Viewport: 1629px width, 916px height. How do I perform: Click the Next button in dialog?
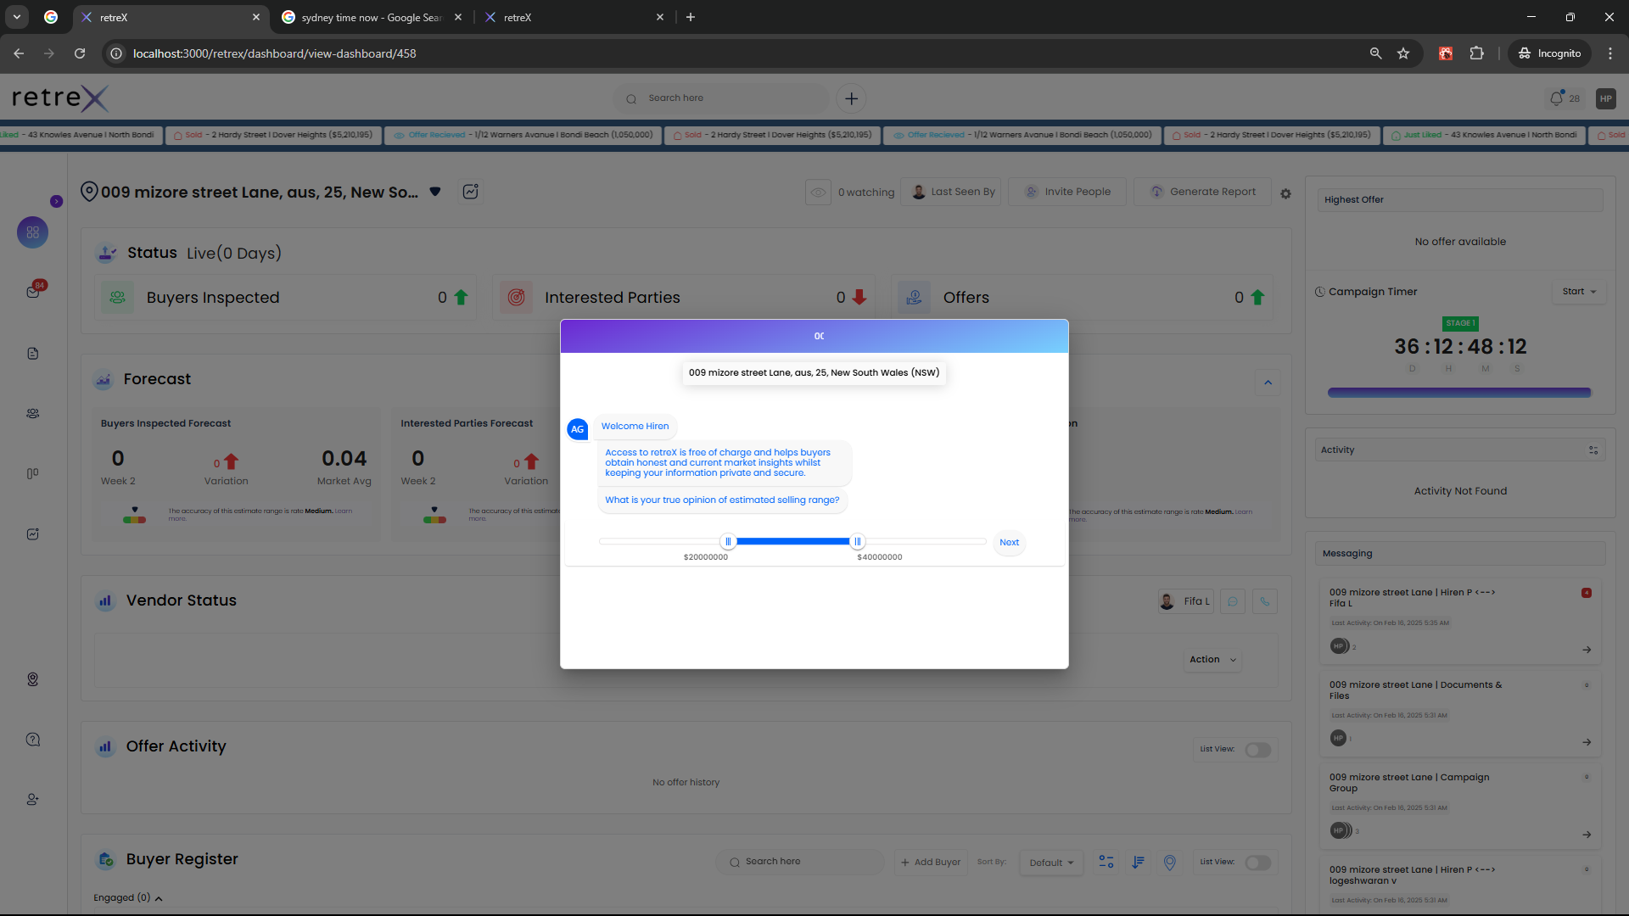(1009, 542)
